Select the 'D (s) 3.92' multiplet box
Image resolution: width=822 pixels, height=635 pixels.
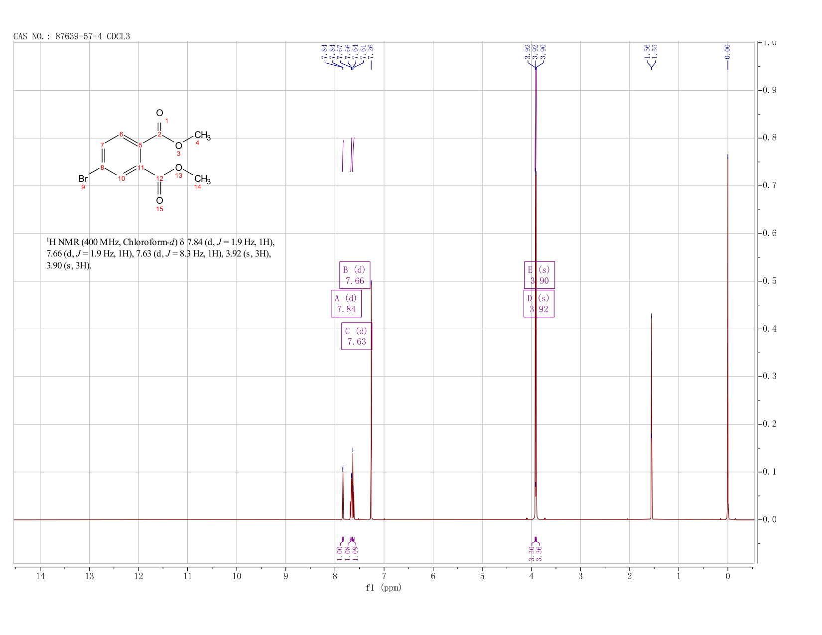539,303
